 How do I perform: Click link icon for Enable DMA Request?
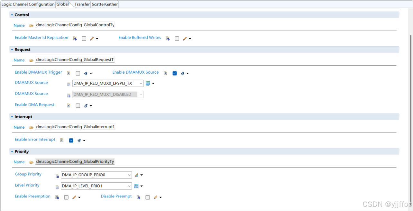[86, 105]
